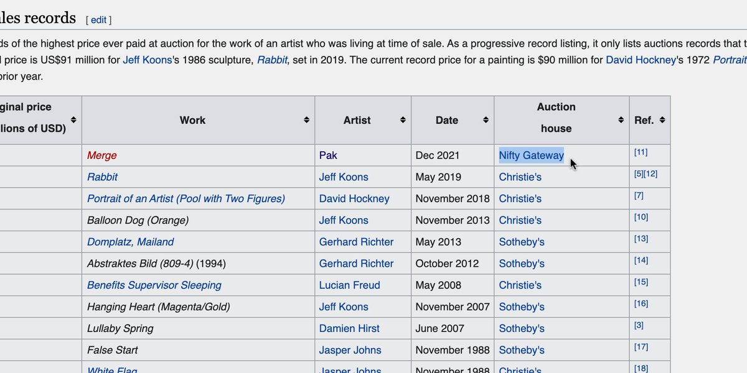
Task: Select False Start work text
Action: click(x=112, y=350)
